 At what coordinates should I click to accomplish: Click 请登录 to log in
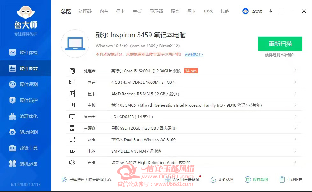pos(257,11)
